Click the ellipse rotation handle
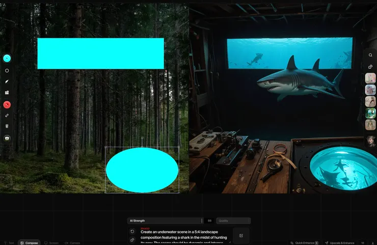 (142, 138)
